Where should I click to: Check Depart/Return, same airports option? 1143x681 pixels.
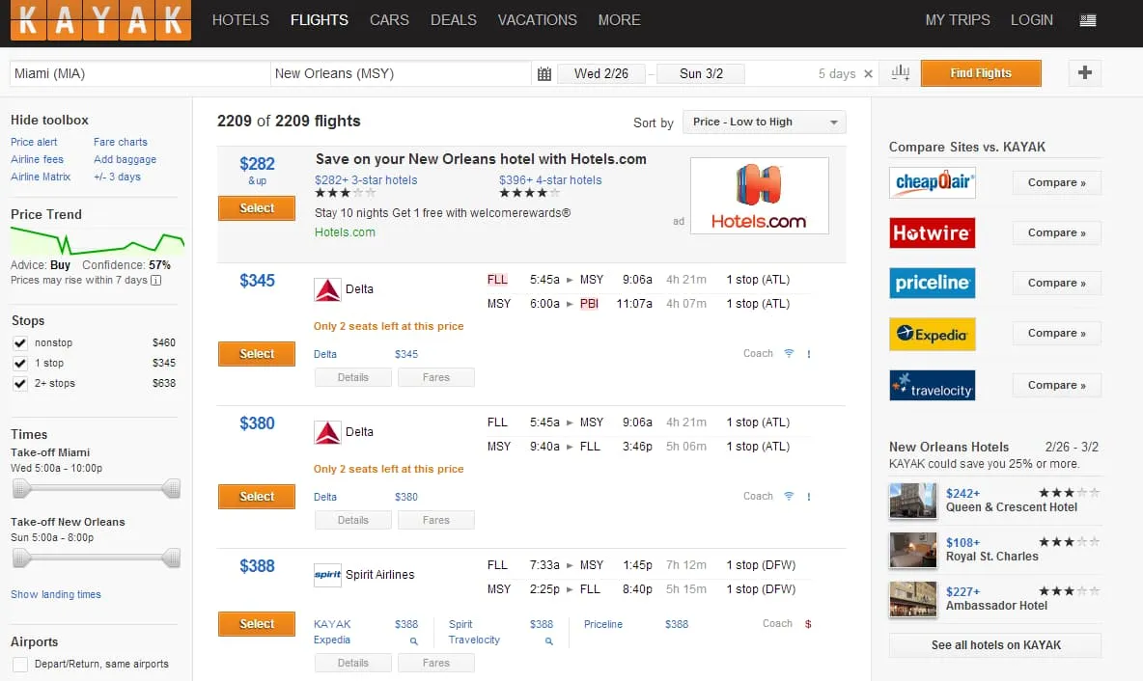pyautogui.click(x=20, y=664)
